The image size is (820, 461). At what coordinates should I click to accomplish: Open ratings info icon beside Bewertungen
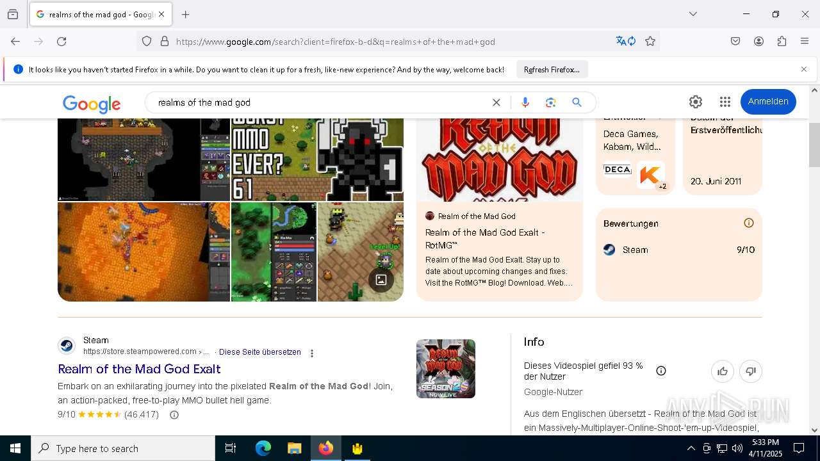coord(748,223)
